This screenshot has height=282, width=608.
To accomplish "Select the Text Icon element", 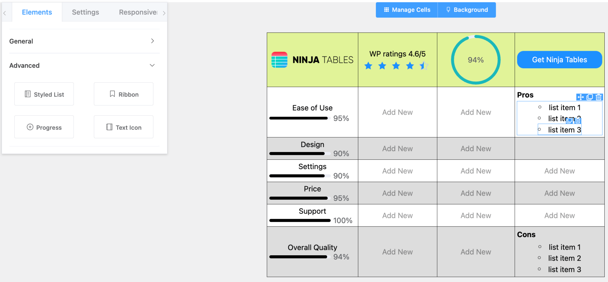I will pos(123,127).
